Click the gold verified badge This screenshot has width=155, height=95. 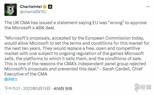point(45,7)
